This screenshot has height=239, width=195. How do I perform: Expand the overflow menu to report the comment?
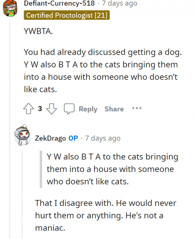pyautogui.click(x=137, y=109)
